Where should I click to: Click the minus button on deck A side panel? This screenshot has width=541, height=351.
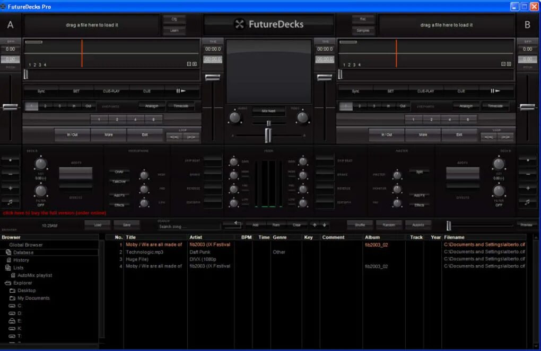click(11, 174)
